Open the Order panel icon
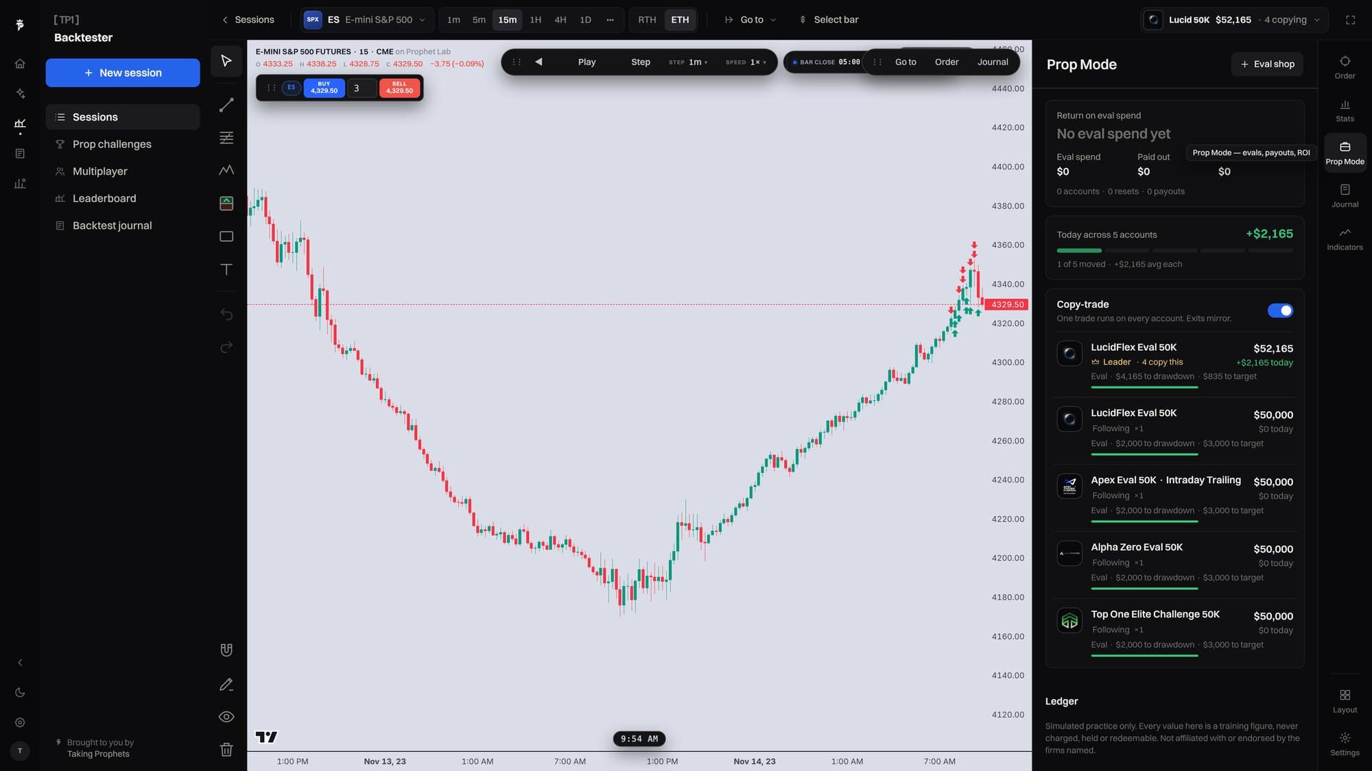Image resolution: width=1372 pixels, height=771 pixels. pos(1345,67)
